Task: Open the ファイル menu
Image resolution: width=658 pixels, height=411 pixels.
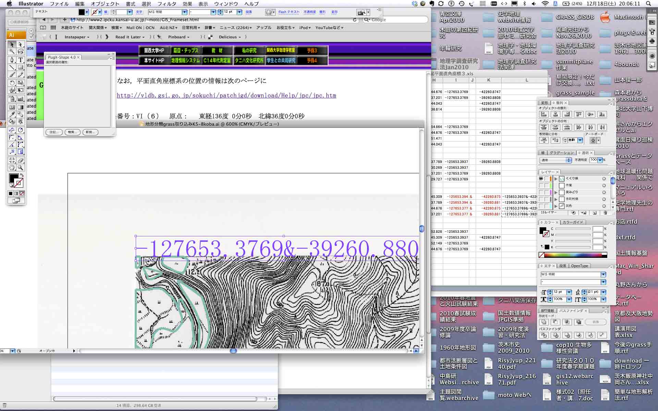Action: click(59, 4)
